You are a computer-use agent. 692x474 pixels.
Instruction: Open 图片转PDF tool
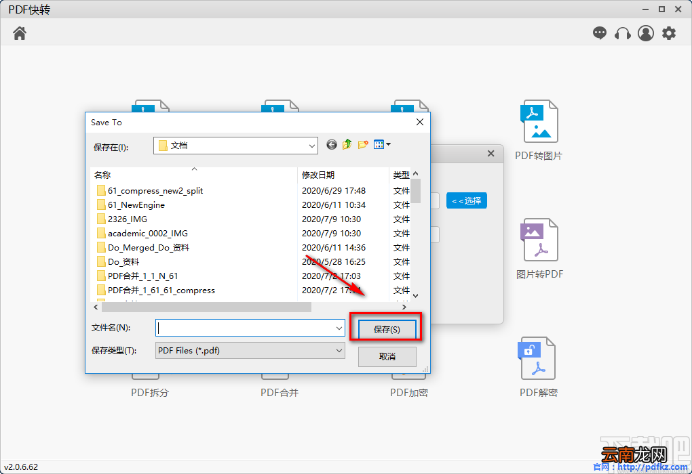(x=539, y=249)
